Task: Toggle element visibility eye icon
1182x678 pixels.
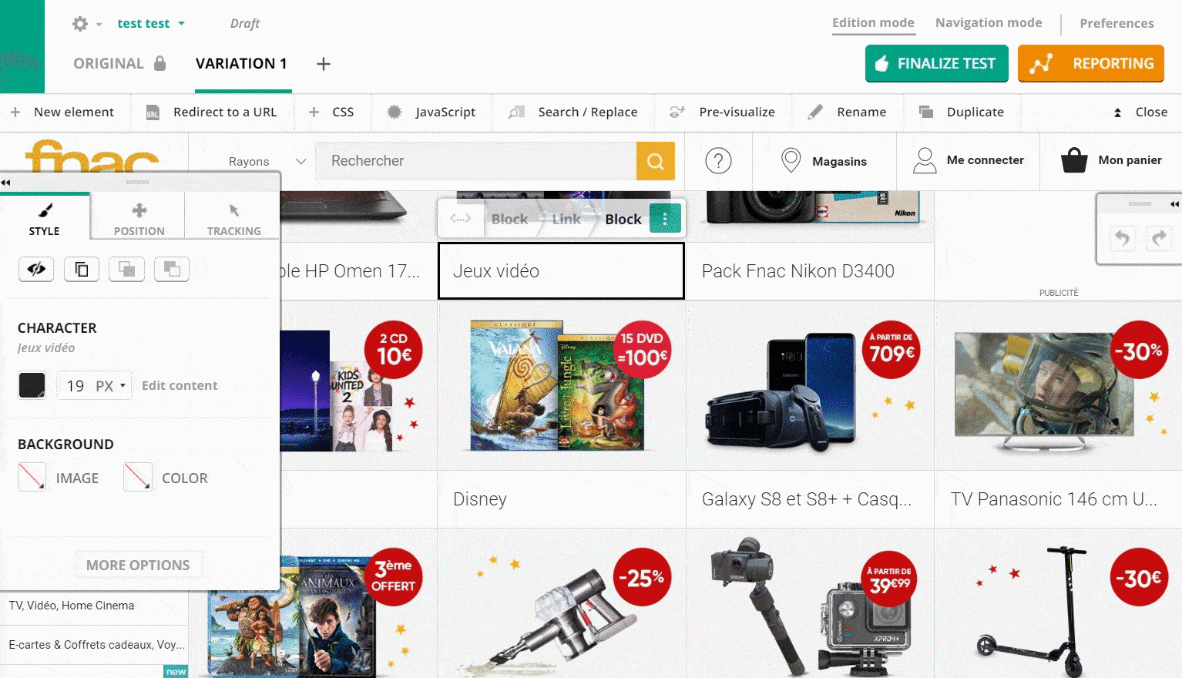Action: click(36, 270)
